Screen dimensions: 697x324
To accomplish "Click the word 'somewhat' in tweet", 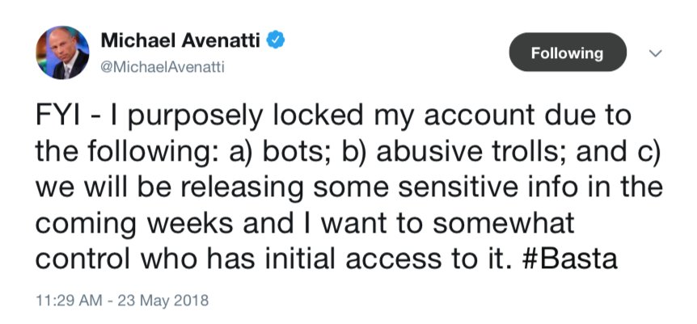I will click(x=504, y=223).
